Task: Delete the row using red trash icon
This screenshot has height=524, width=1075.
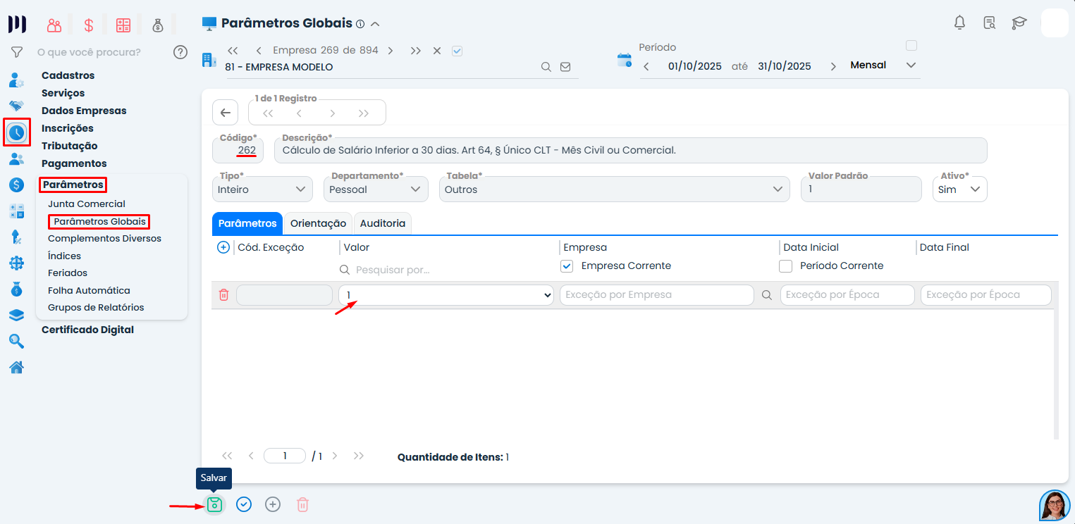Action: tap(223, 295)
